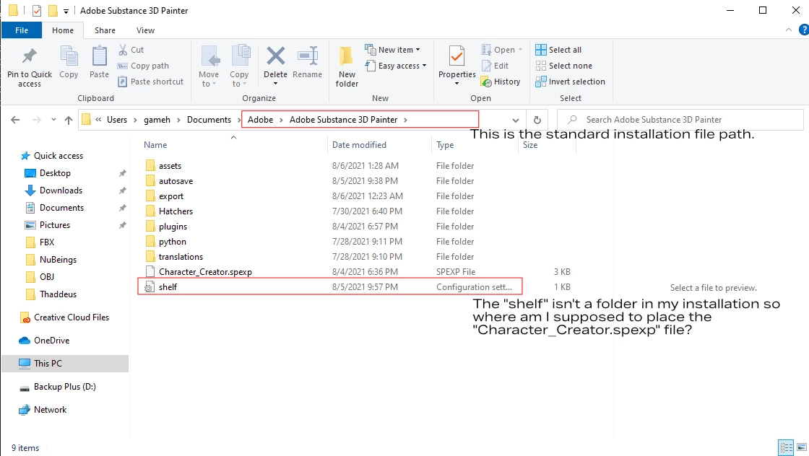This screenshot has height=456, width=809.
Task: Open the Thaddeus folder in sidebar
Action: click(x=58, y=294)
